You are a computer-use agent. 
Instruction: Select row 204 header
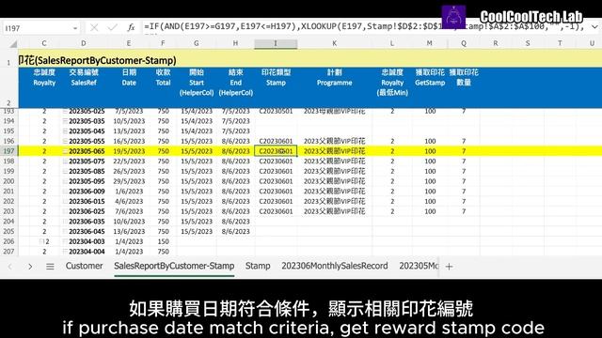8,222
